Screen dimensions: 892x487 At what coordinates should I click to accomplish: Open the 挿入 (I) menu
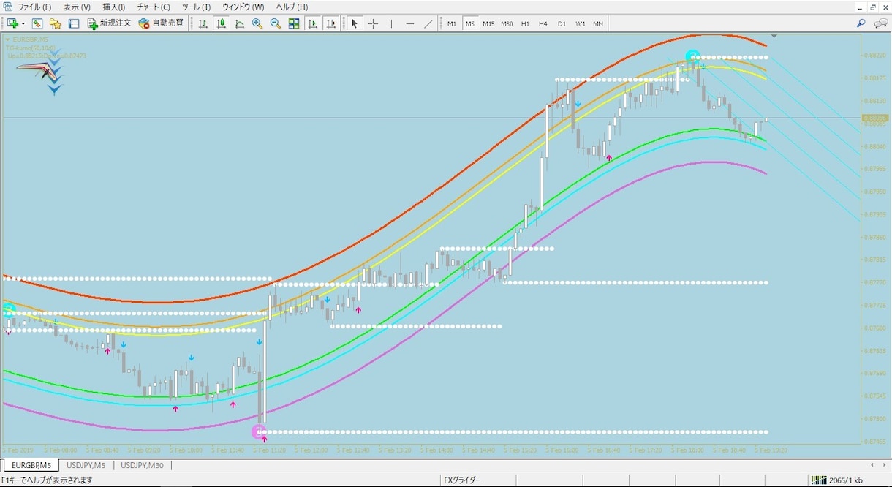click(114, 7)
